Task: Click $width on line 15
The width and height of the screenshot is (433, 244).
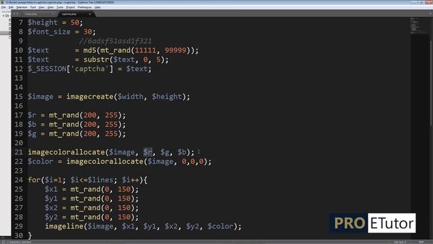Action: (131, 96)
